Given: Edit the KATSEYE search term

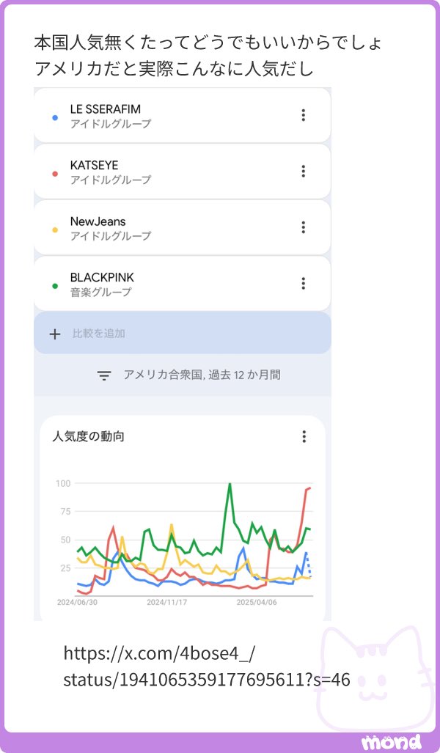Looking at the screenshot, I should pos(182,172).
